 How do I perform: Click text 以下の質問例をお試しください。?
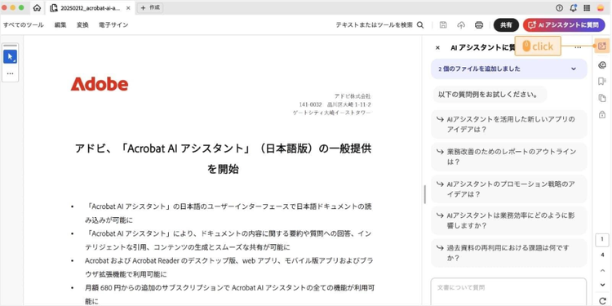click(x=488, y=95)
